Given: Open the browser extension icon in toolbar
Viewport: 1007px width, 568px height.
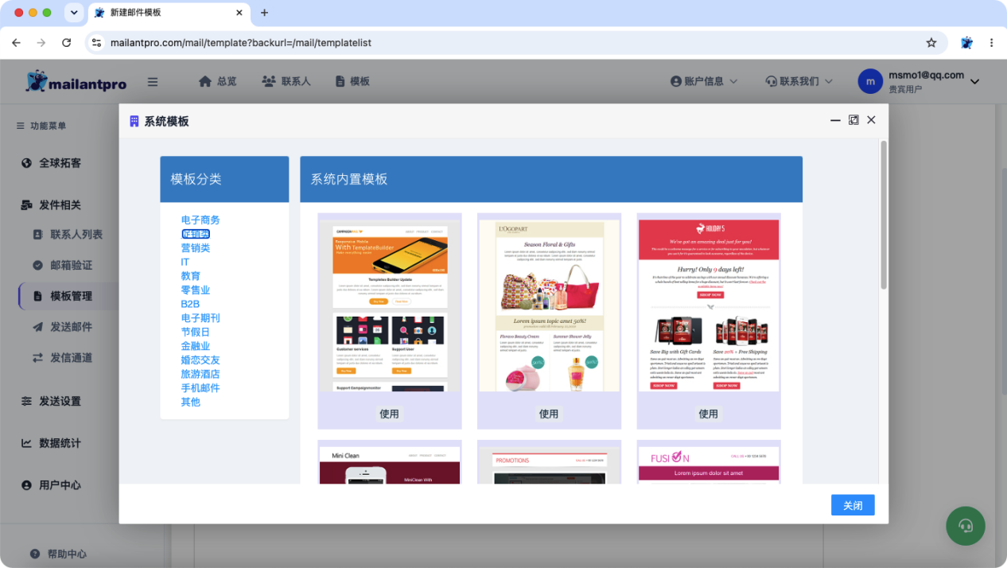Looking at the screenshot, I should pyautogui.click(x=966, y=43).
